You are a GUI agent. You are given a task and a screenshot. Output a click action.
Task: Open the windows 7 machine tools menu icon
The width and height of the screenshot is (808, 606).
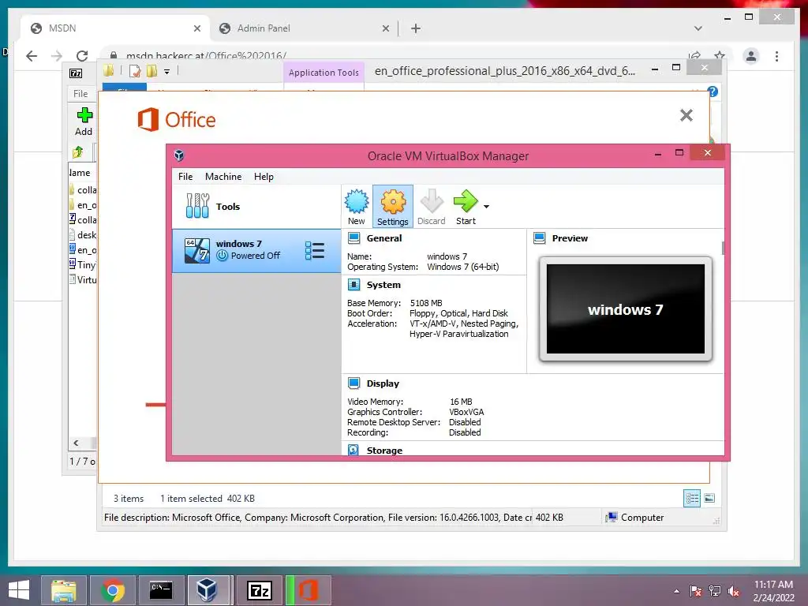[x=314, y=251]
